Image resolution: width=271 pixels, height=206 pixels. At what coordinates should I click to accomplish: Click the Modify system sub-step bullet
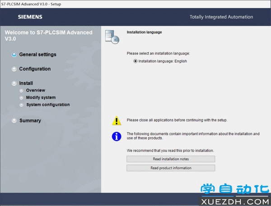[21, 98]
